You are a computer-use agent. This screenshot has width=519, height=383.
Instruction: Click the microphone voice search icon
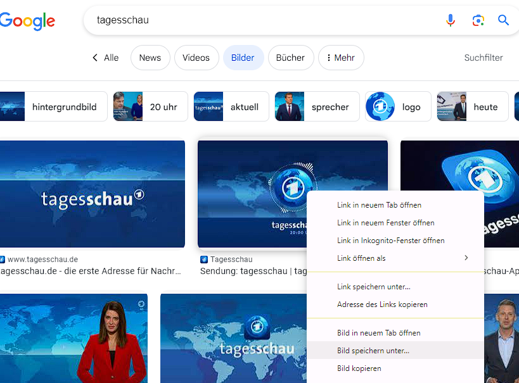pos(451,20)
